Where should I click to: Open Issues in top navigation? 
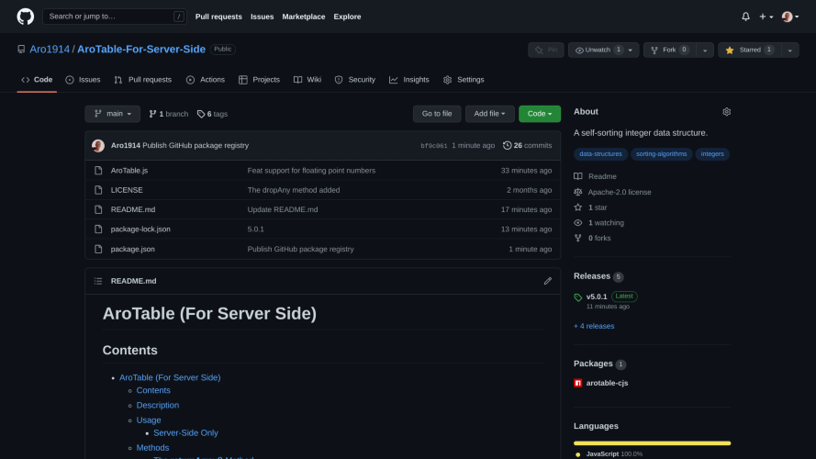pos(262,17)
